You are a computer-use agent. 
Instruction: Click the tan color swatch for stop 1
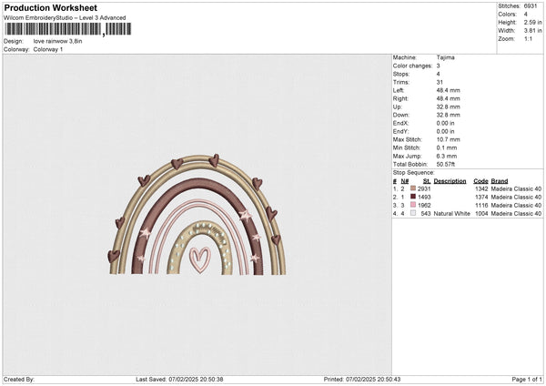tap(413, 188)
